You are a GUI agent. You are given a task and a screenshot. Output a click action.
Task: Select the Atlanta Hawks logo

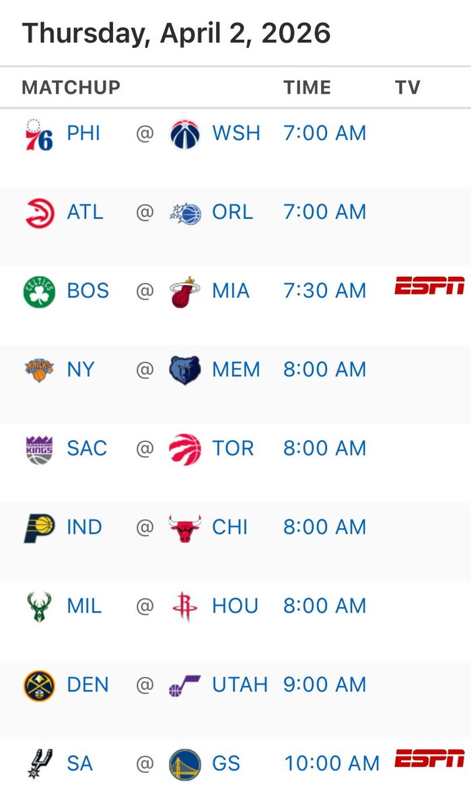38,213
